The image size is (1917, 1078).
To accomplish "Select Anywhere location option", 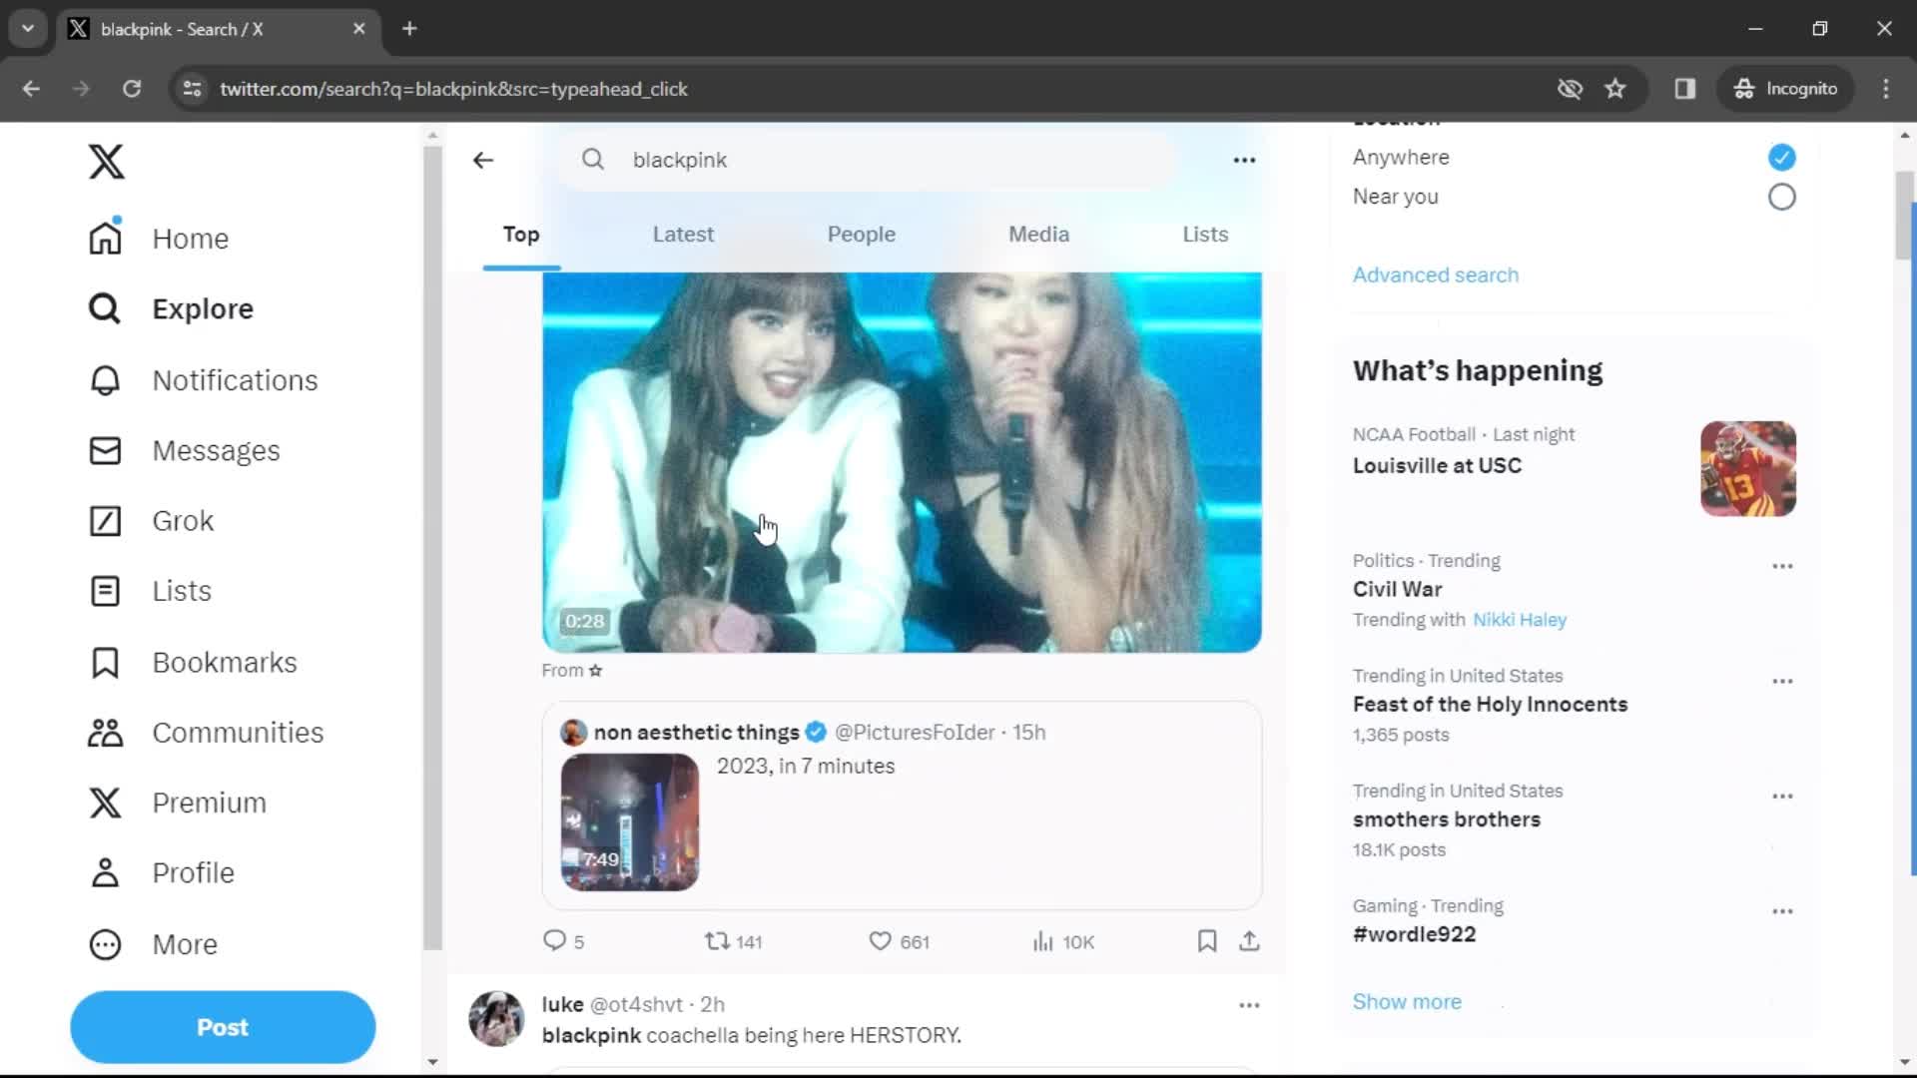I will (x=1781, y=157).
